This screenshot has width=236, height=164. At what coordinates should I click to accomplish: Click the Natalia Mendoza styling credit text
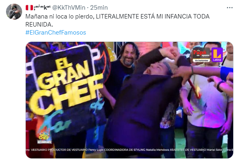pos(158,150)
